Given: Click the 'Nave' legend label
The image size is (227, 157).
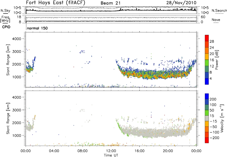Looking at the screenshot, I should (216, 20).
